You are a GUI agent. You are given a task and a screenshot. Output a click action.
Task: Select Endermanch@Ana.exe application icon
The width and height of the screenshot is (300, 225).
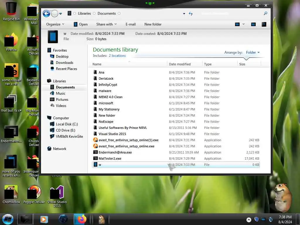tap(95, 152)
